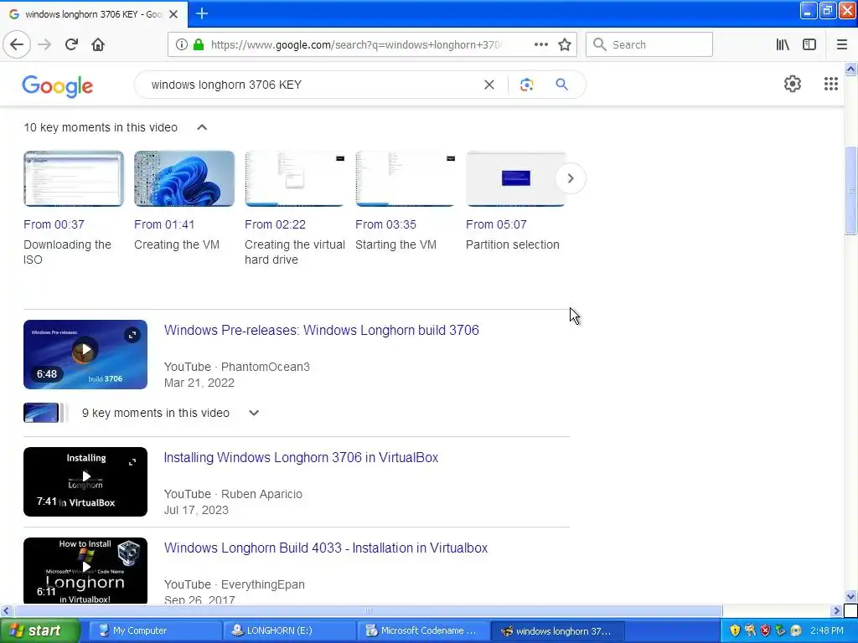Viewport: 858px width, 643px height.
Task: Open the Firefox Library icon
Action: [783, 44]
